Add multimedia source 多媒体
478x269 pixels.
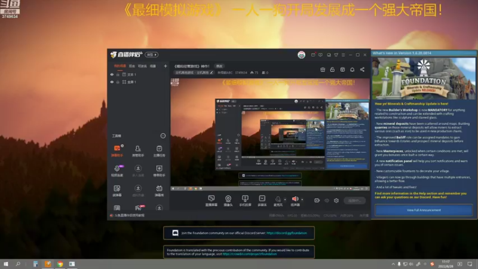pyautogui.click(x=262, y=201)
